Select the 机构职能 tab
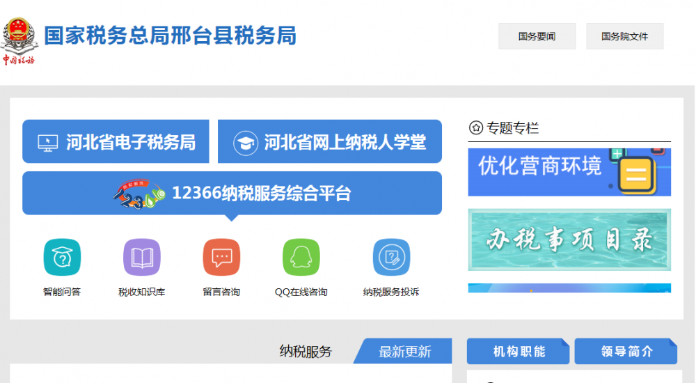Viewport: 696px width, 383px height. pos(519,352)
